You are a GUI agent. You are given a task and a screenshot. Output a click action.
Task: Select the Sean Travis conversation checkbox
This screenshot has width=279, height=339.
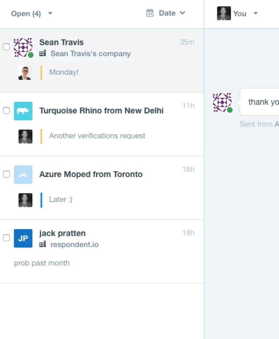coord(6,47)
